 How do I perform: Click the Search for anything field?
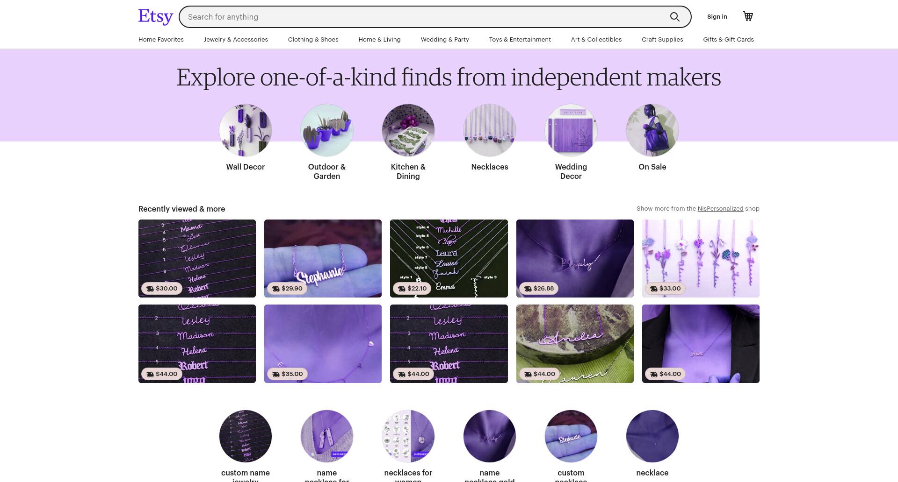point(426,17)
